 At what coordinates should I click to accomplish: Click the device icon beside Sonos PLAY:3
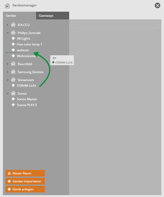tap(13, 105)
